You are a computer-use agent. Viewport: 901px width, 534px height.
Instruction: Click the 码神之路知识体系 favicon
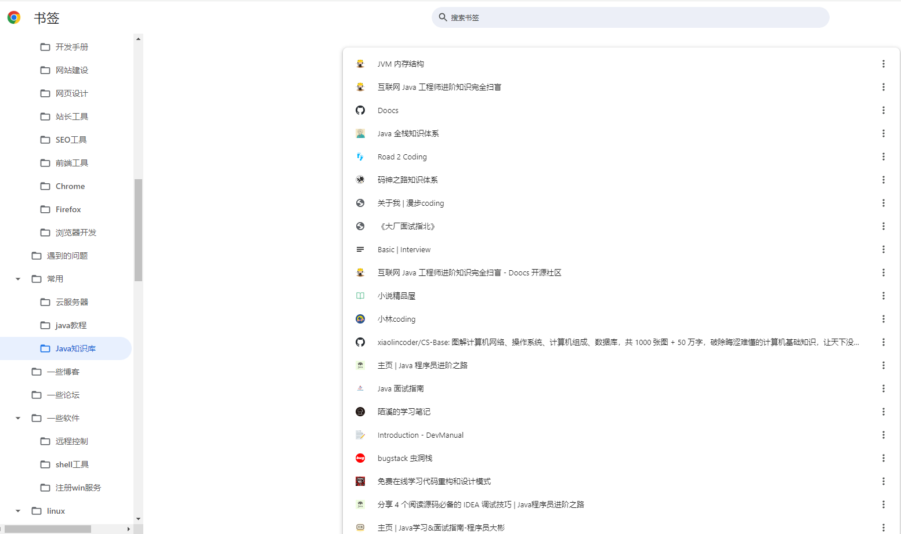tap(360, 179)
